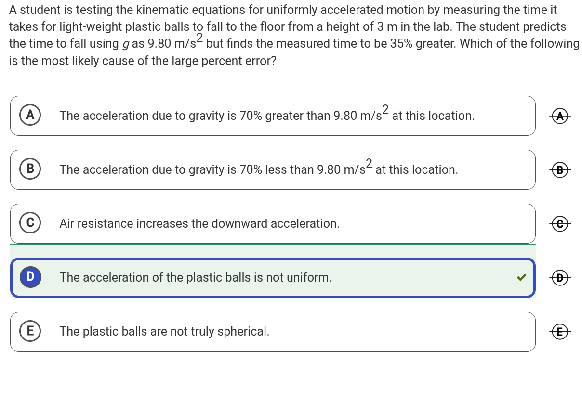Click the italic g in the question
The width and height of the screenshot is (582, 415).
pos(125,44)
